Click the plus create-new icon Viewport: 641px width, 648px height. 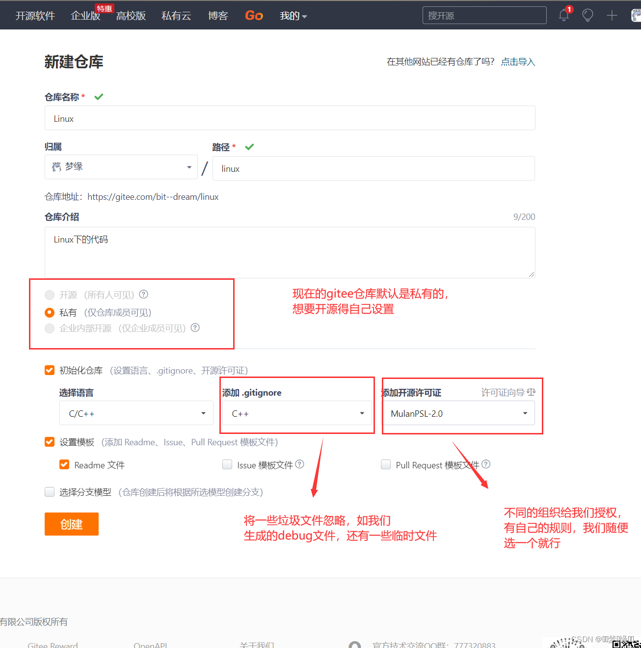point(612,16)
